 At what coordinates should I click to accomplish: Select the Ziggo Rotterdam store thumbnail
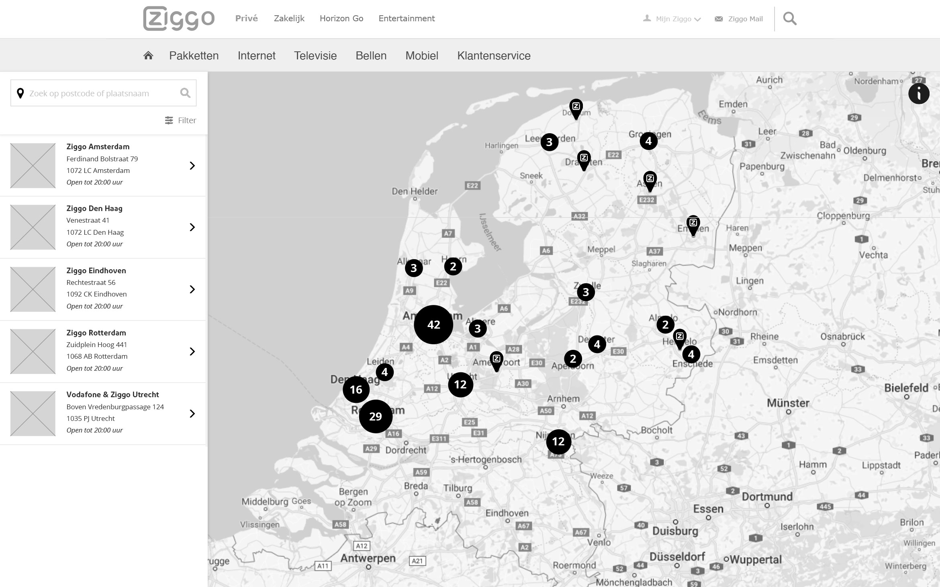coord(33,351)
